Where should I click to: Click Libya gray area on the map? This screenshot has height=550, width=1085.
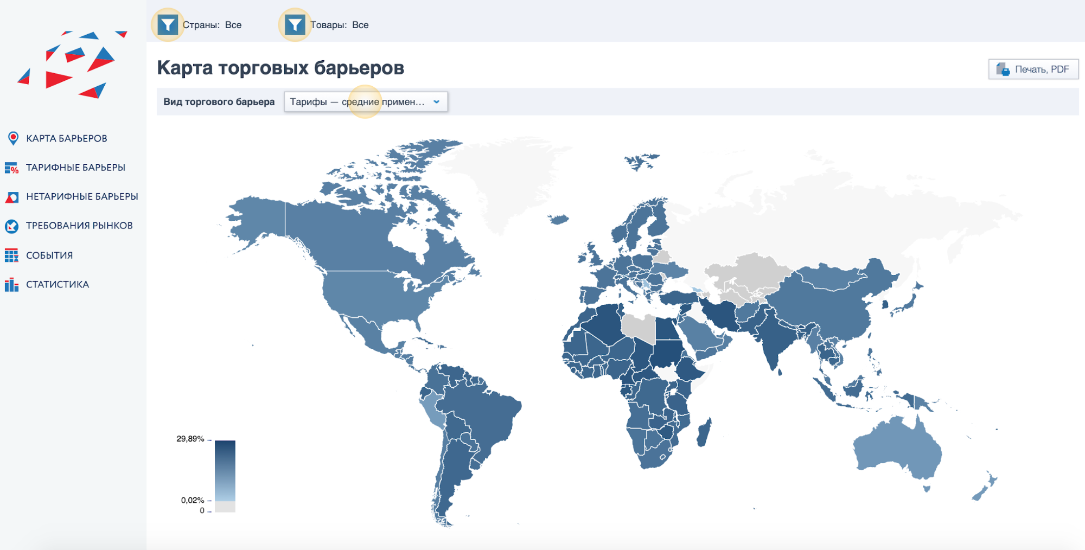[x=639, y=327]
